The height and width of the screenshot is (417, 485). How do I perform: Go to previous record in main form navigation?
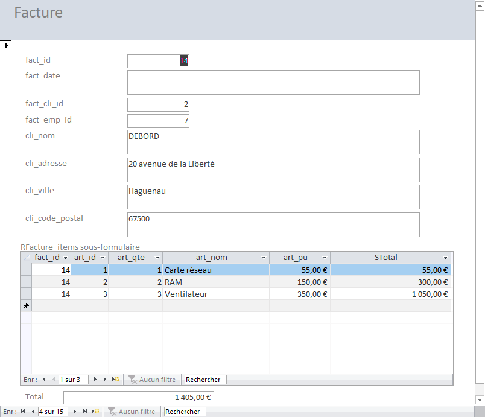coord(31,412)
